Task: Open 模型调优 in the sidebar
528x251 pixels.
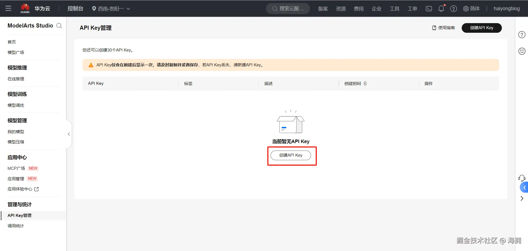Action: [16, 105]
